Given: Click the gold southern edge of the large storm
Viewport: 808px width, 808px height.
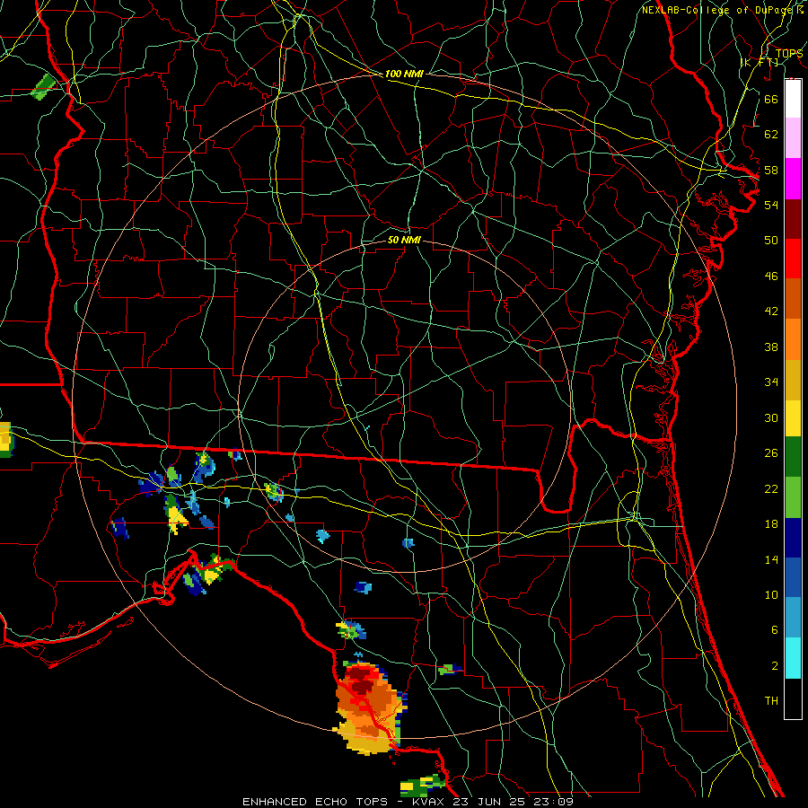Looking at the screenshot, I should (367, 743).
